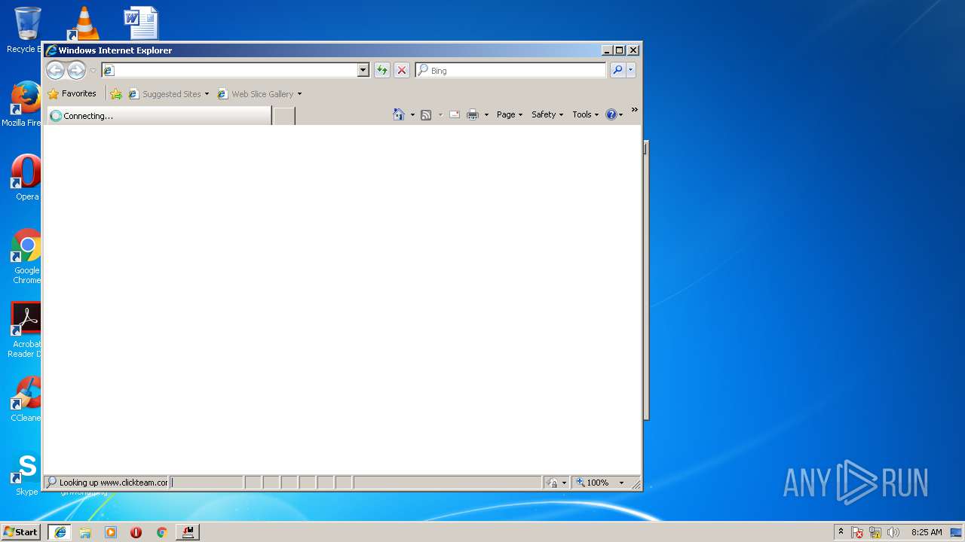Open the Safety menu
The image size is (965, 542).
(x=547, y=114)
